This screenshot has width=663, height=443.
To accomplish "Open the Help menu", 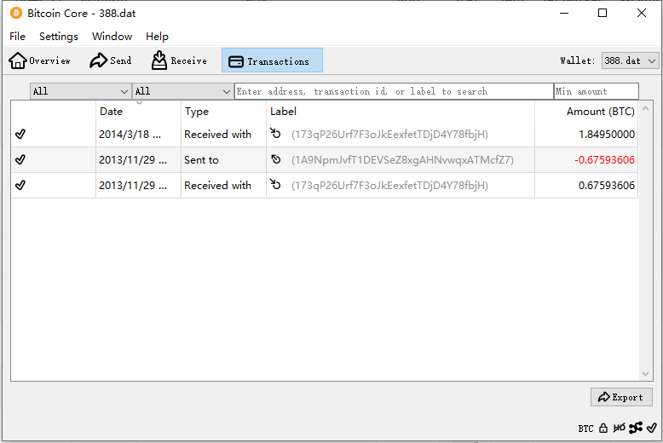I will point(157,37).
